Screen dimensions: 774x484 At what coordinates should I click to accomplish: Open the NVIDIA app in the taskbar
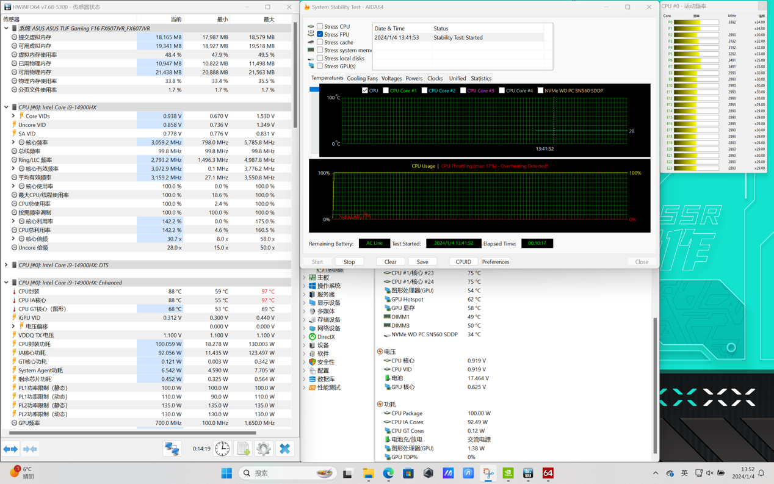click(x=508, y=473)
